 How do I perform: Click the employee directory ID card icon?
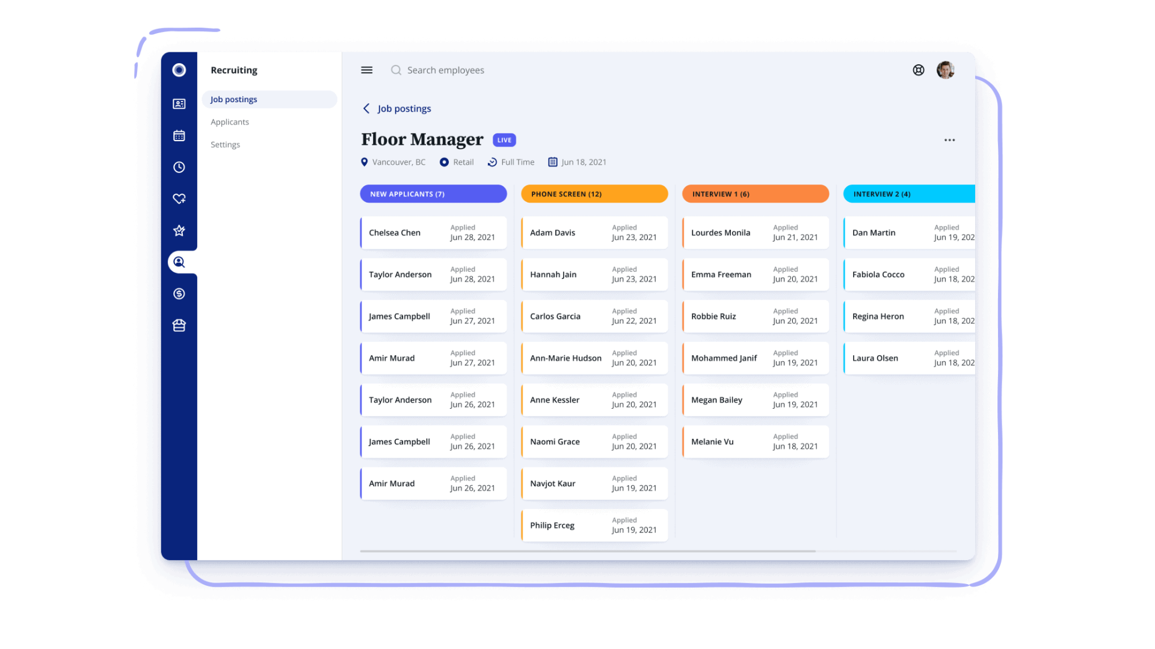pyautogui.click(x=179, y=104)
